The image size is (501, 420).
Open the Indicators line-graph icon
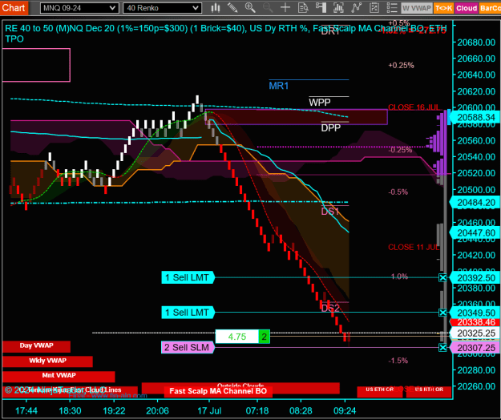[x=356, y=8]
